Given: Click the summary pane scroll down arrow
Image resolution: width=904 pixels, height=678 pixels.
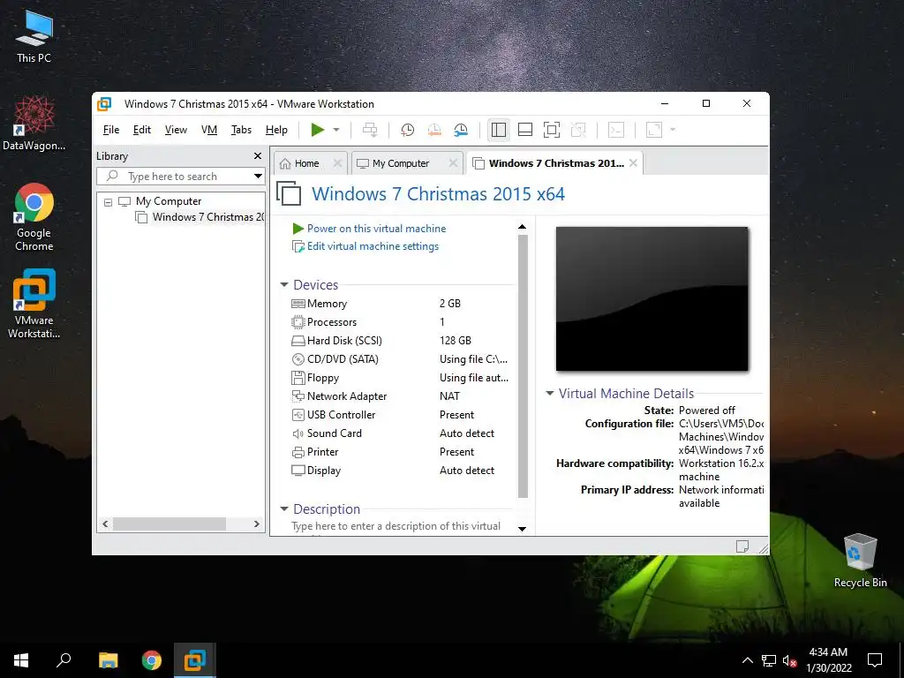Looking at the screenshot, I should click(x=523, y=529).
